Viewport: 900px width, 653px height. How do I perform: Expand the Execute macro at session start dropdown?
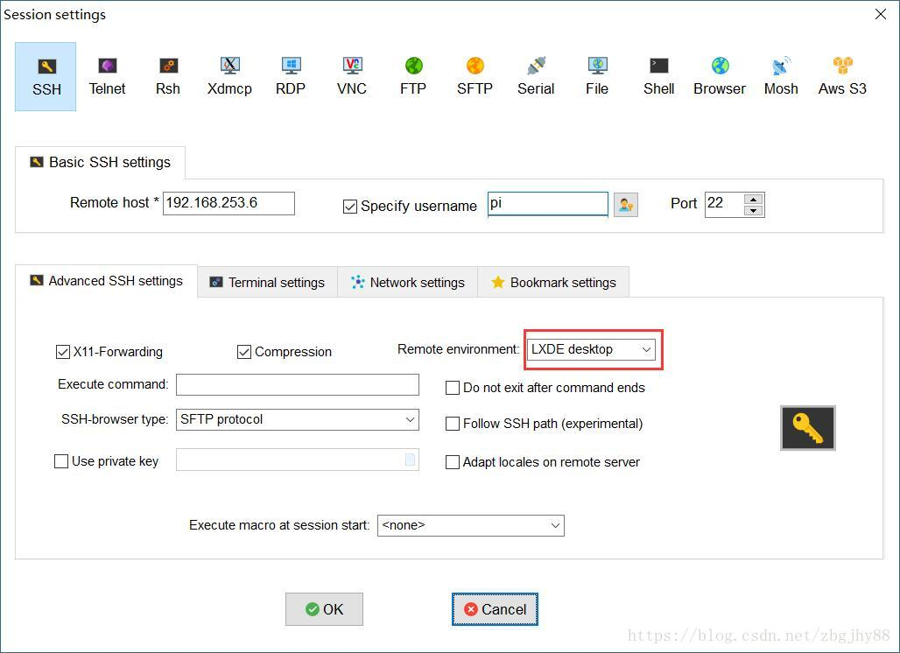pos(554,525)
